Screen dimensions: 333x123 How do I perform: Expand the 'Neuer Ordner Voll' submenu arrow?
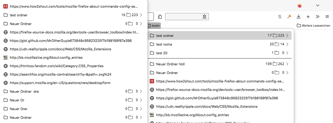(287, 64)
